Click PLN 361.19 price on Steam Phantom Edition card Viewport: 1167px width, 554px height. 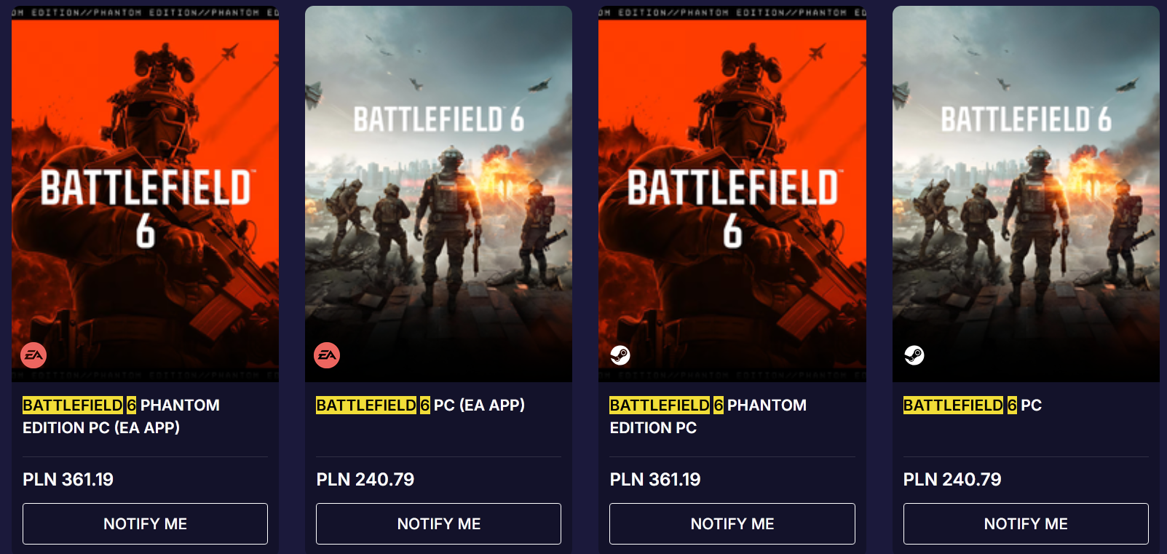655,479
